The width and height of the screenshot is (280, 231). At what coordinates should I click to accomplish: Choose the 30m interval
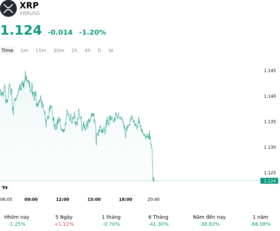click(x=59, y=50)
